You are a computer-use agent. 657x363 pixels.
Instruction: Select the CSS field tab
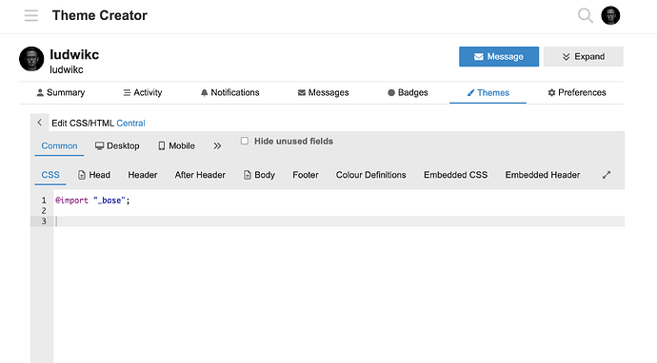click(x=50, y=175)
